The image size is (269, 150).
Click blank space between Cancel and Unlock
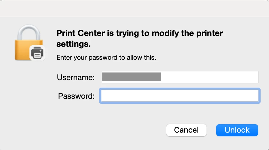tap(211, 130)
